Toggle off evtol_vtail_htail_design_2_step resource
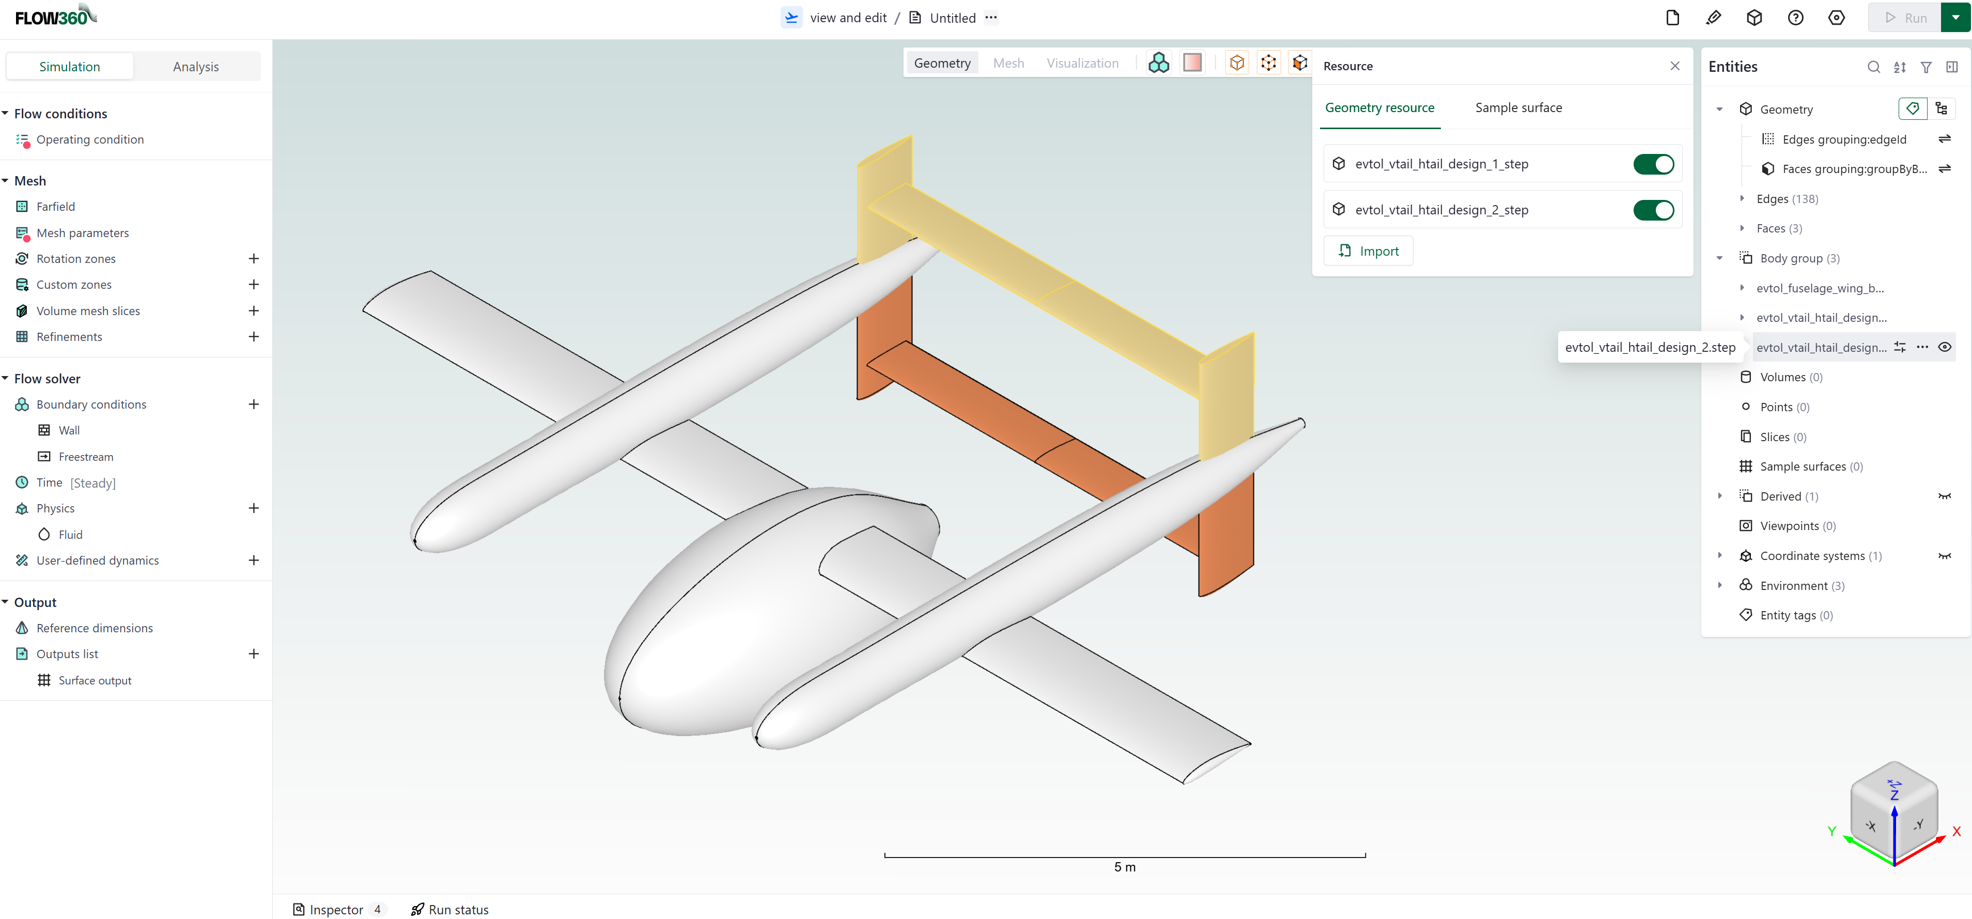1972x919 pixels. click(1654, 210)
